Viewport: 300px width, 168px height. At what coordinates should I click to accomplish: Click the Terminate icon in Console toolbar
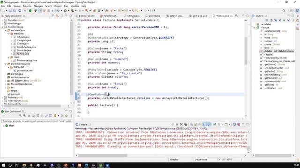[x=177, y=125]
